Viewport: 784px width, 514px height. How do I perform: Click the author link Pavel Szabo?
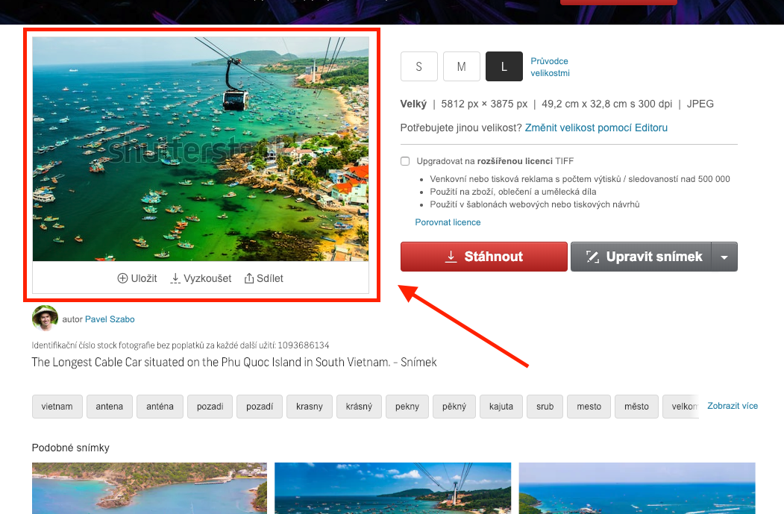110,319
